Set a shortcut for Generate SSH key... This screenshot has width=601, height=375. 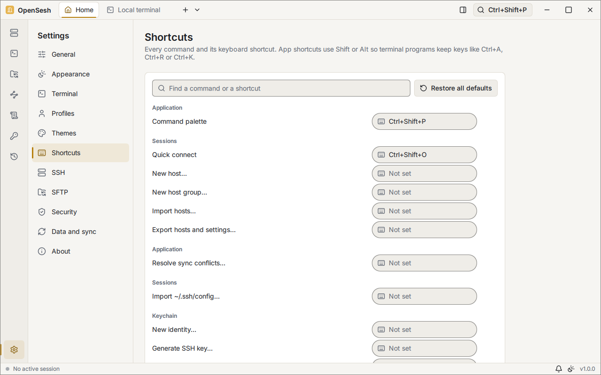coord(424,348)
